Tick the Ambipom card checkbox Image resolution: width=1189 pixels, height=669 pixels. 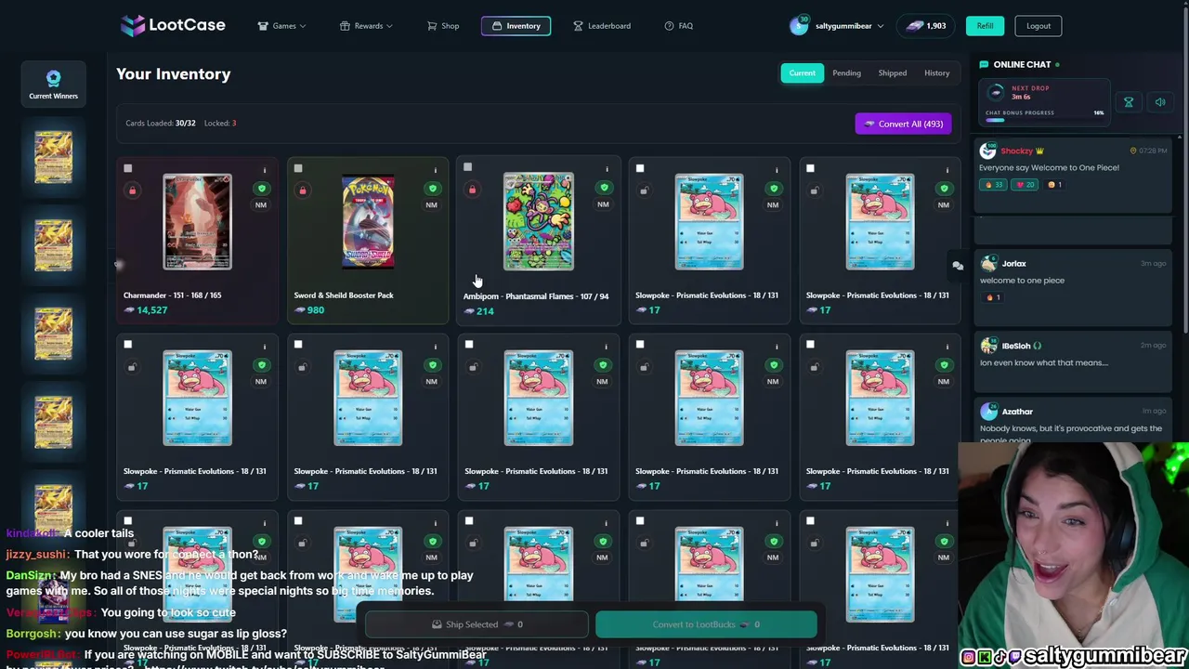pos(468,167)
